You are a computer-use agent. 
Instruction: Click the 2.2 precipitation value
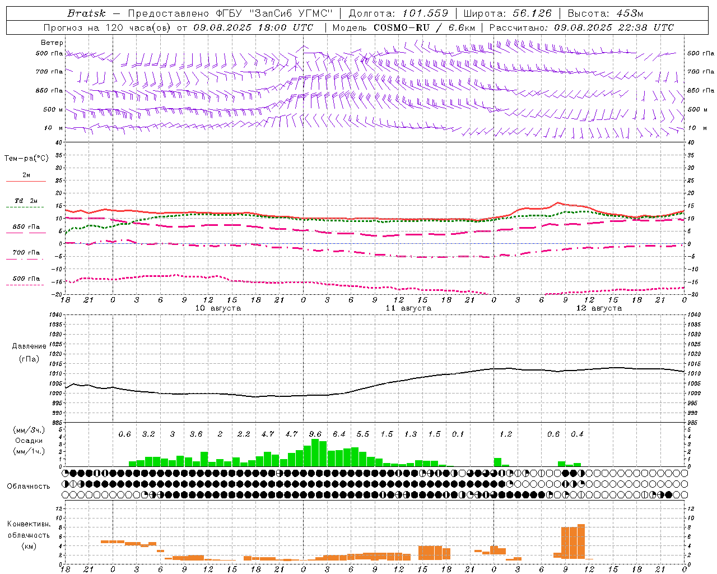(x=244, y=434)
